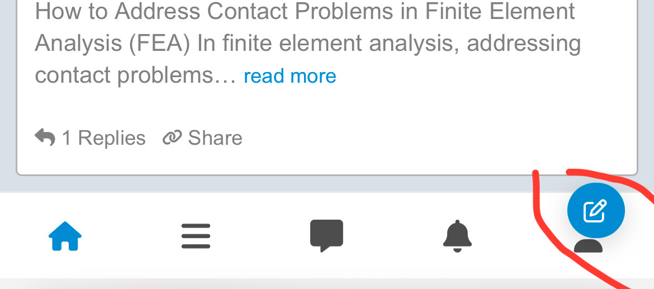The width and height of the screenshot is (654, 289).
Task: Open the "1 Replies" label
Action: pyautogui.click(x=103, y=138)
